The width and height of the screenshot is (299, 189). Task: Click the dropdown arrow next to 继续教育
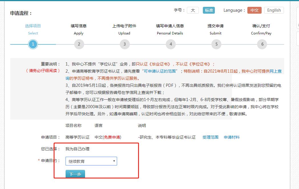click(114, 161)
